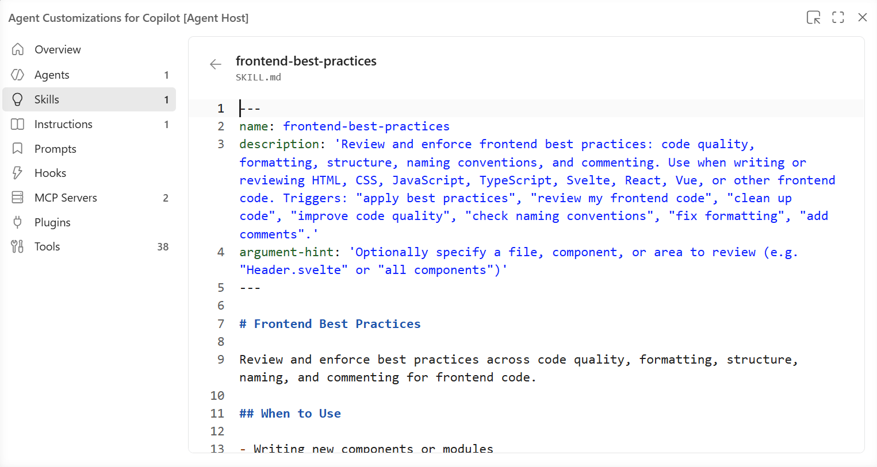This screenshot has width=877, height=467.
Task: Click the Hooks lightning icon
Action: (x=18, y=173)
